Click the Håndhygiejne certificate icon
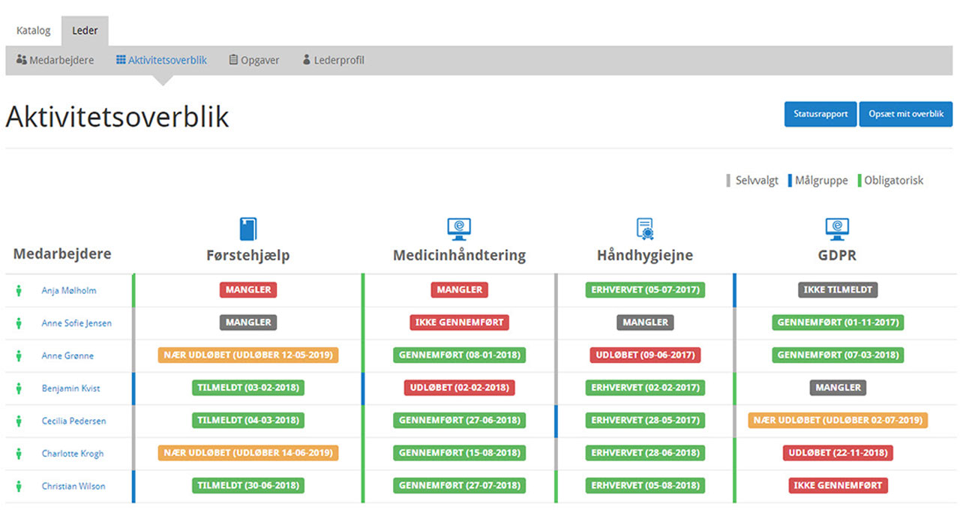Viewport: 960px width, 525px height. (645, 229)
